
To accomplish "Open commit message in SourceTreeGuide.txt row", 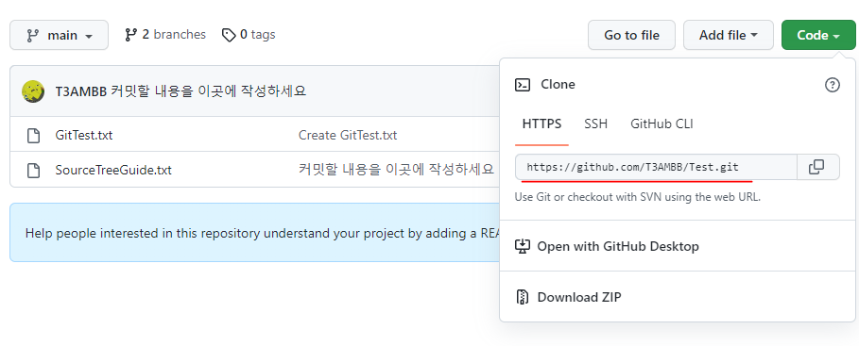I will (x=396, y=170).
